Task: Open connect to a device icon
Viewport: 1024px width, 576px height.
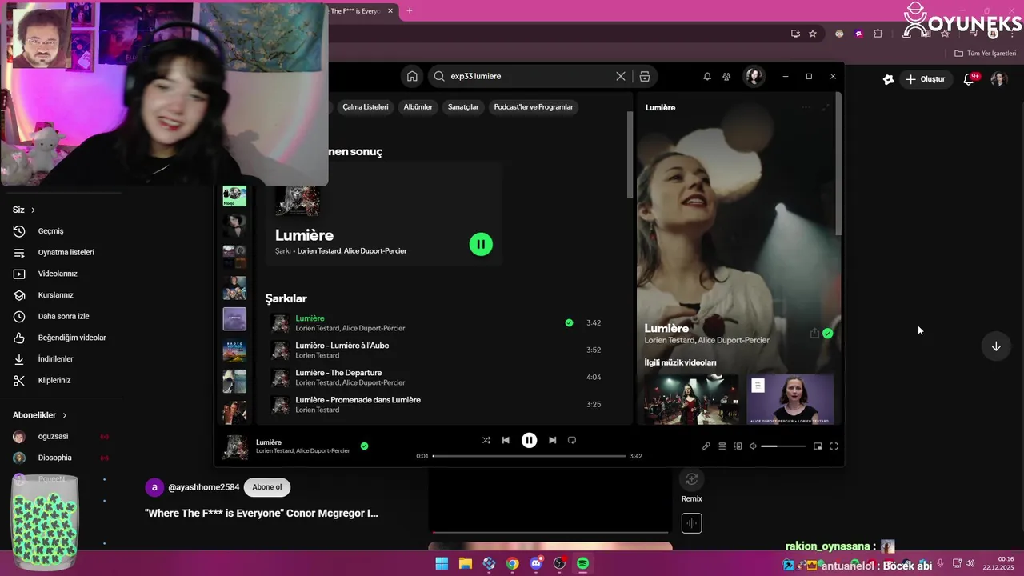Action: pyautogui.click(x=738, y=446)
